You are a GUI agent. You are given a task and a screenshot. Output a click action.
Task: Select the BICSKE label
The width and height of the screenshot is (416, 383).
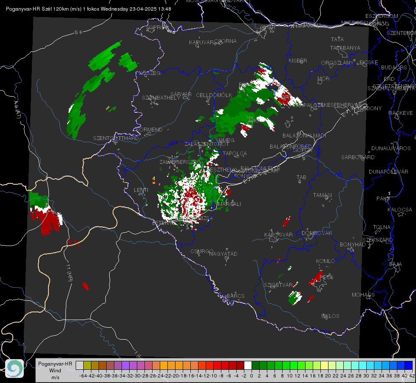[368, 63]
